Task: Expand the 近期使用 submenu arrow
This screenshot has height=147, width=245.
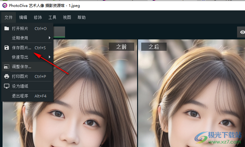Action: [50, 38]
